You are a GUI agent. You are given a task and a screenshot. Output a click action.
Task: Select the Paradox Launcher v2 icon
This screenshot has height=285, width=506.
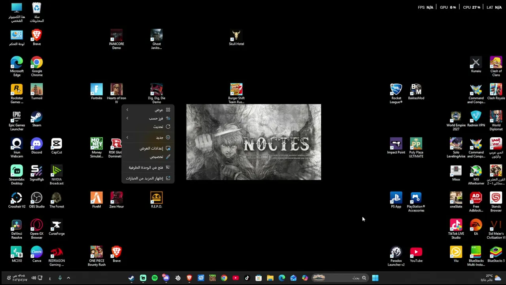click(x=396, y=256)
